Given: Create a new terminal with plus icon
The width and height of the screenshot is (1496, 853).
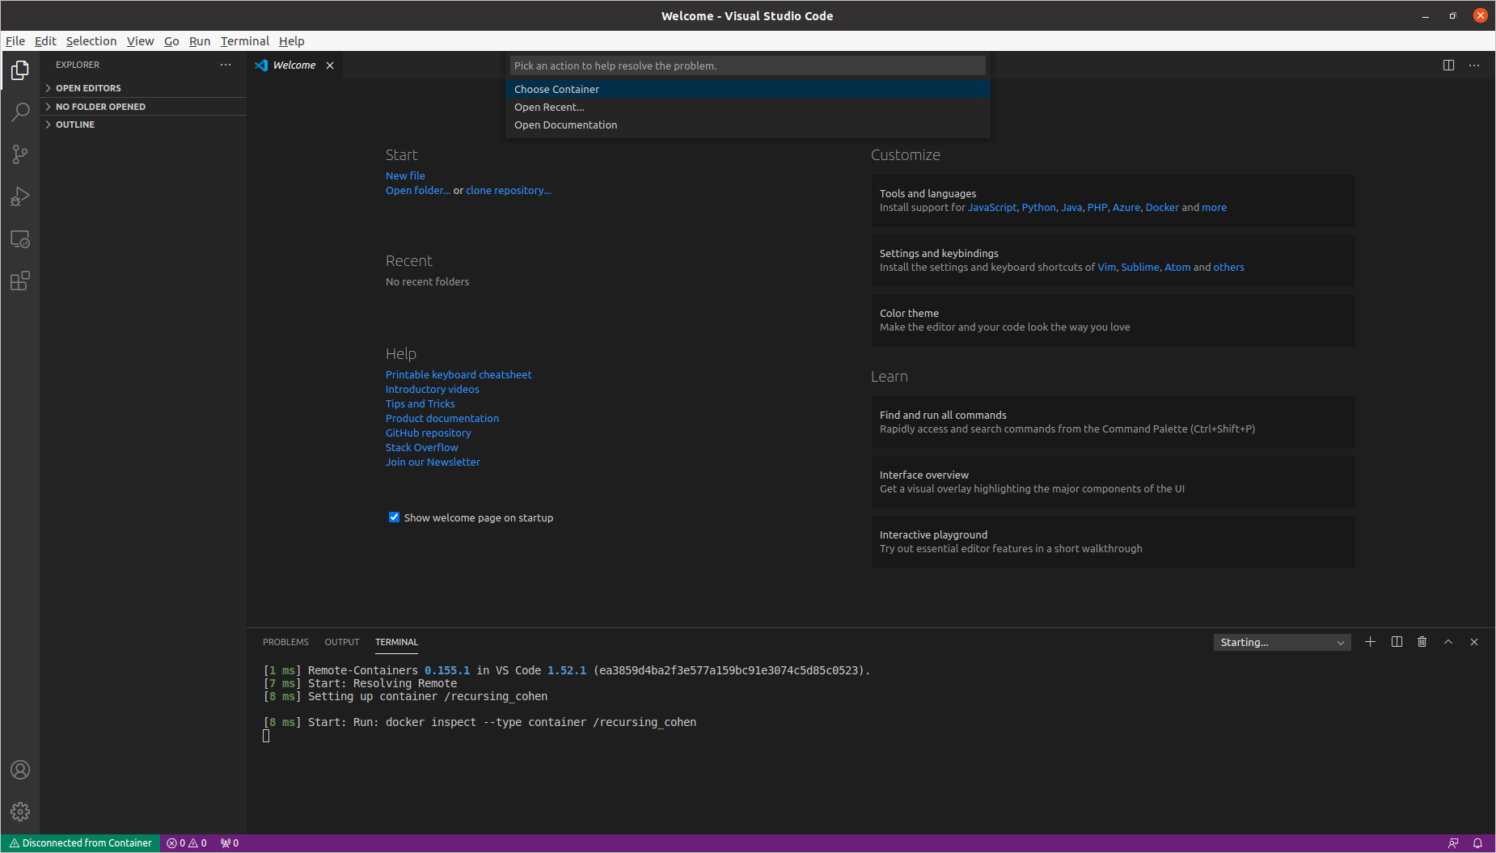Looking at the screenshot, I should (1370, 642).
